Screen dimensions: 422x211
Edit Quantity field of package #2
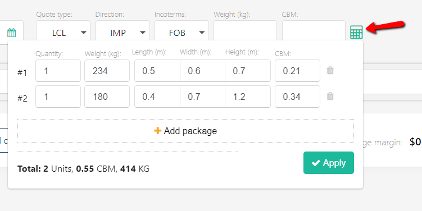coord(58,97)
